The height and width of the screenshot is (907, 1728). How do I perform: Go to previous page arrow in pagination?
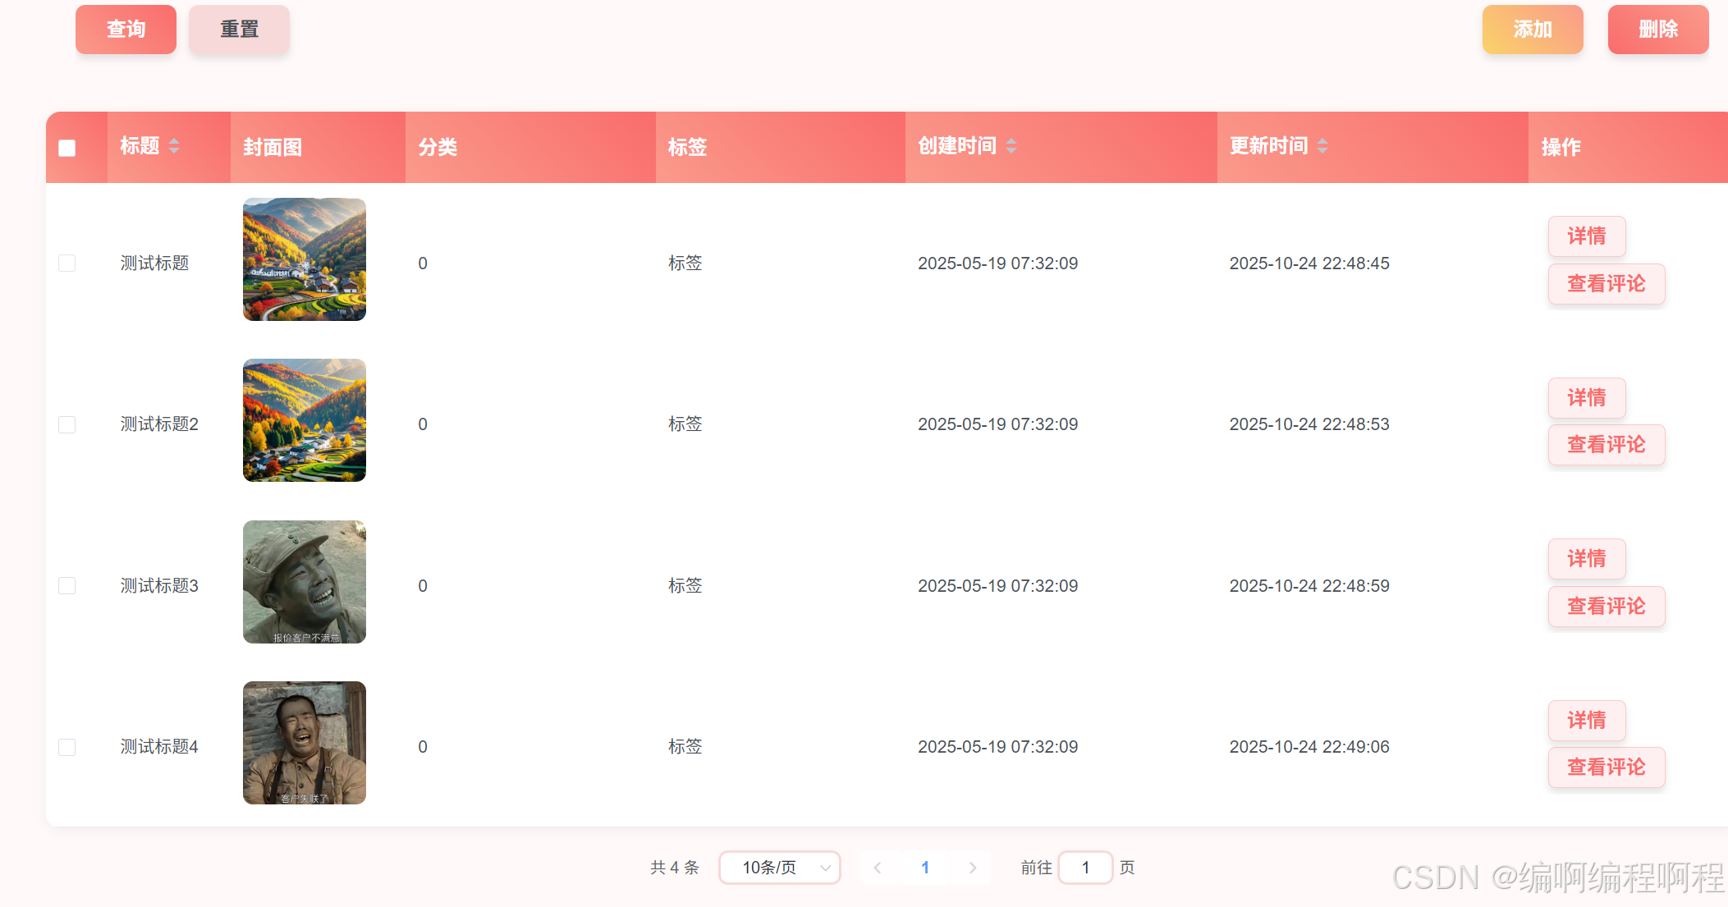(x=878, y=868)
